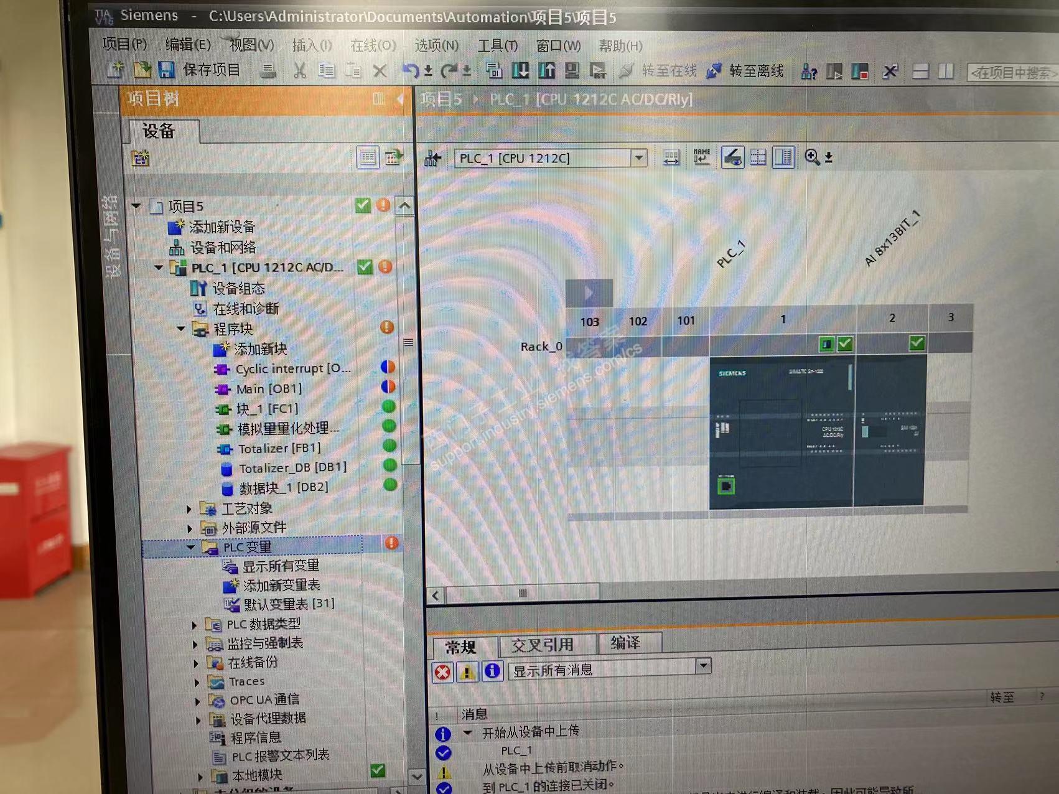Undo the last action
1059x794 pixels.
pos(410,71)
